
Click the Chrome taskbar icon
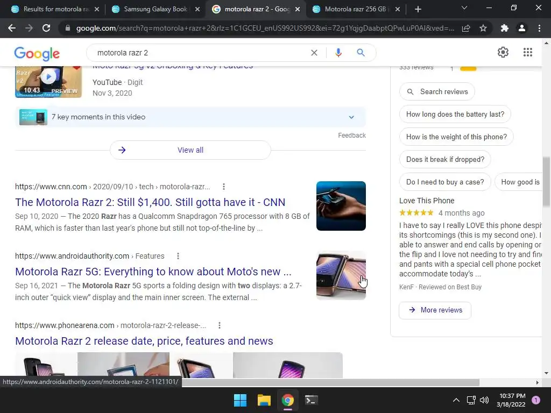[x=288, y=400]
